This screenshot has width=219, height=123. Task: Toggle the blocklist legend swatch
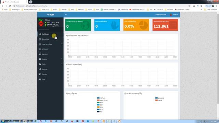pyautogui.click(x=156, y=98)
